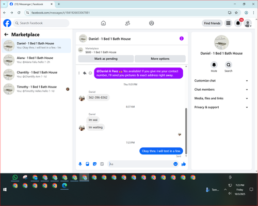This screenshot has width=258, height=206.
Task: Open the Chrome three-dot menu
Action: pyautogui.click(x=253, y=13)
